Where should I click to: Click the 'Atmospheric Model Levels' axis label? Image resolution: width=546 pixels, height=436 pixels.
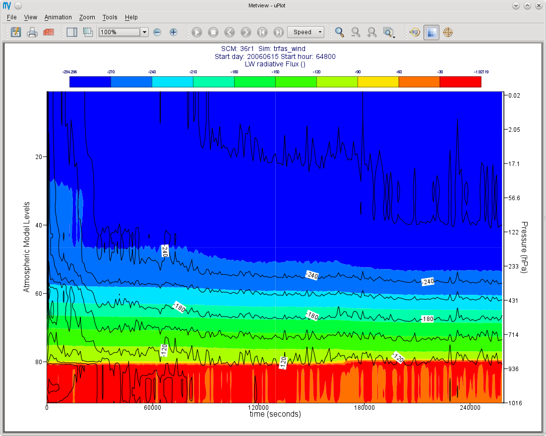[26, 247]
